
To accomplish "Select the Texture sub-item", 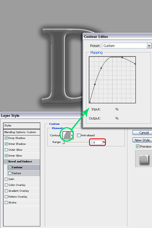I will click(23, 173).
